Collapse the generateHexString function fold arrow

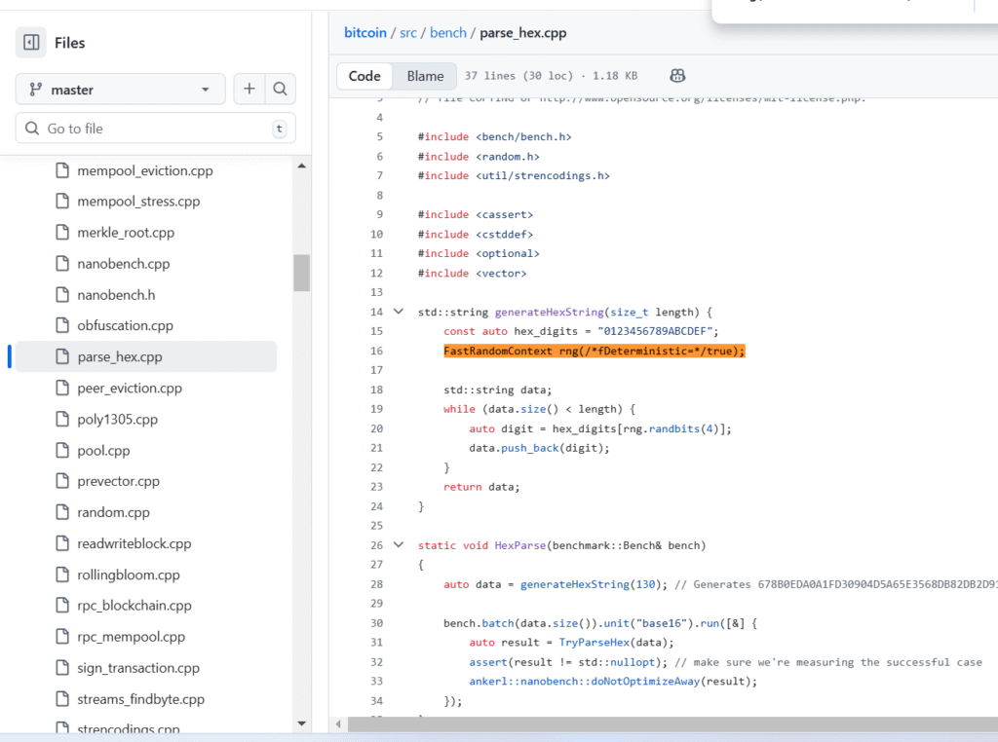(398, 312)
